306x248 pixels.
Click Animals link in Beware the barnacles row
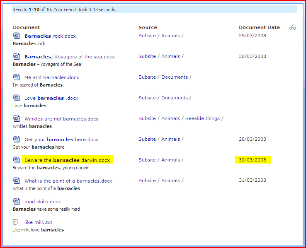[170, 160]
